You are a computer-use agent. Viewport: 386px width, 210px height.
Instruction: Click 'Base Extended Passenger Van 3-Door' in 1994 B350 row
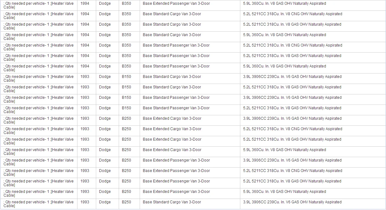click(176, 3)
